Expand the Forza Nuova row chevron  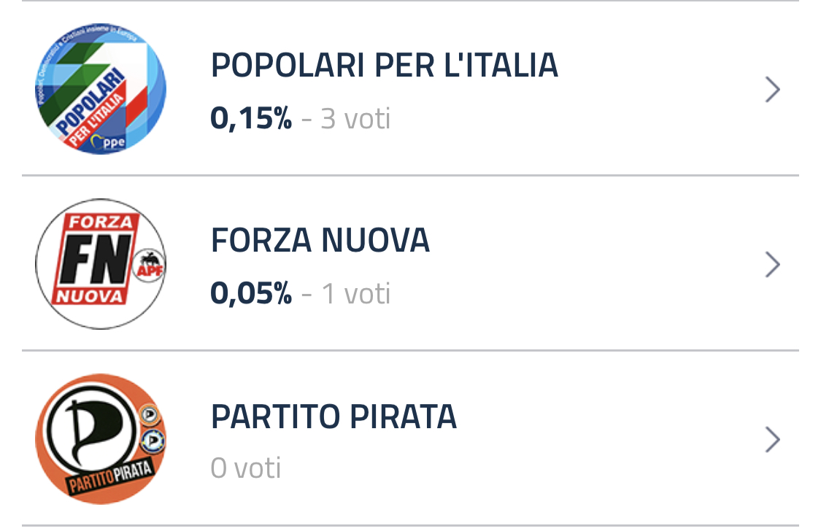click(x=773, y=264)
